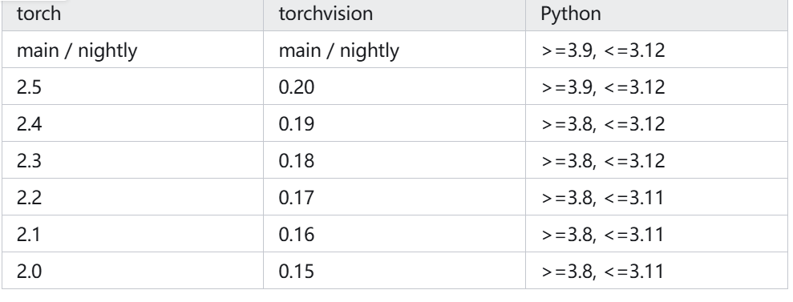Click the torch column header
This screenshot has width=793, height=302.
click(x=132, y=14)
